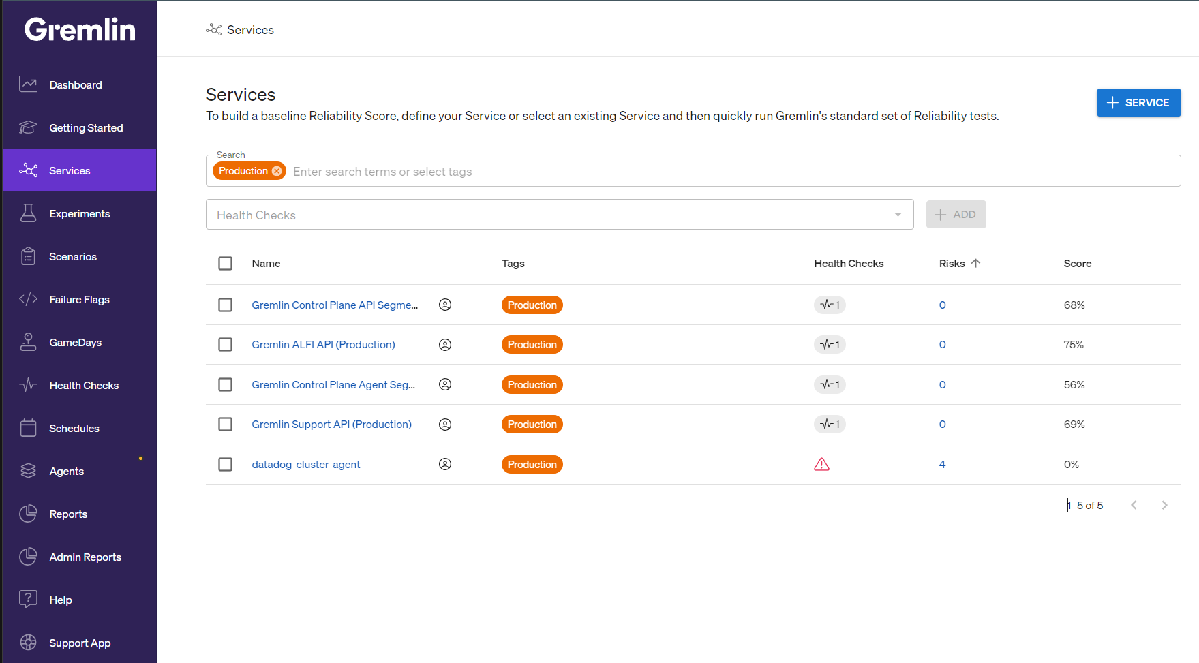This screenshot has height=663, width=1199.
Task: Check the Gremlin ALFI API (Production) row
Action: (x=226, y=345)
